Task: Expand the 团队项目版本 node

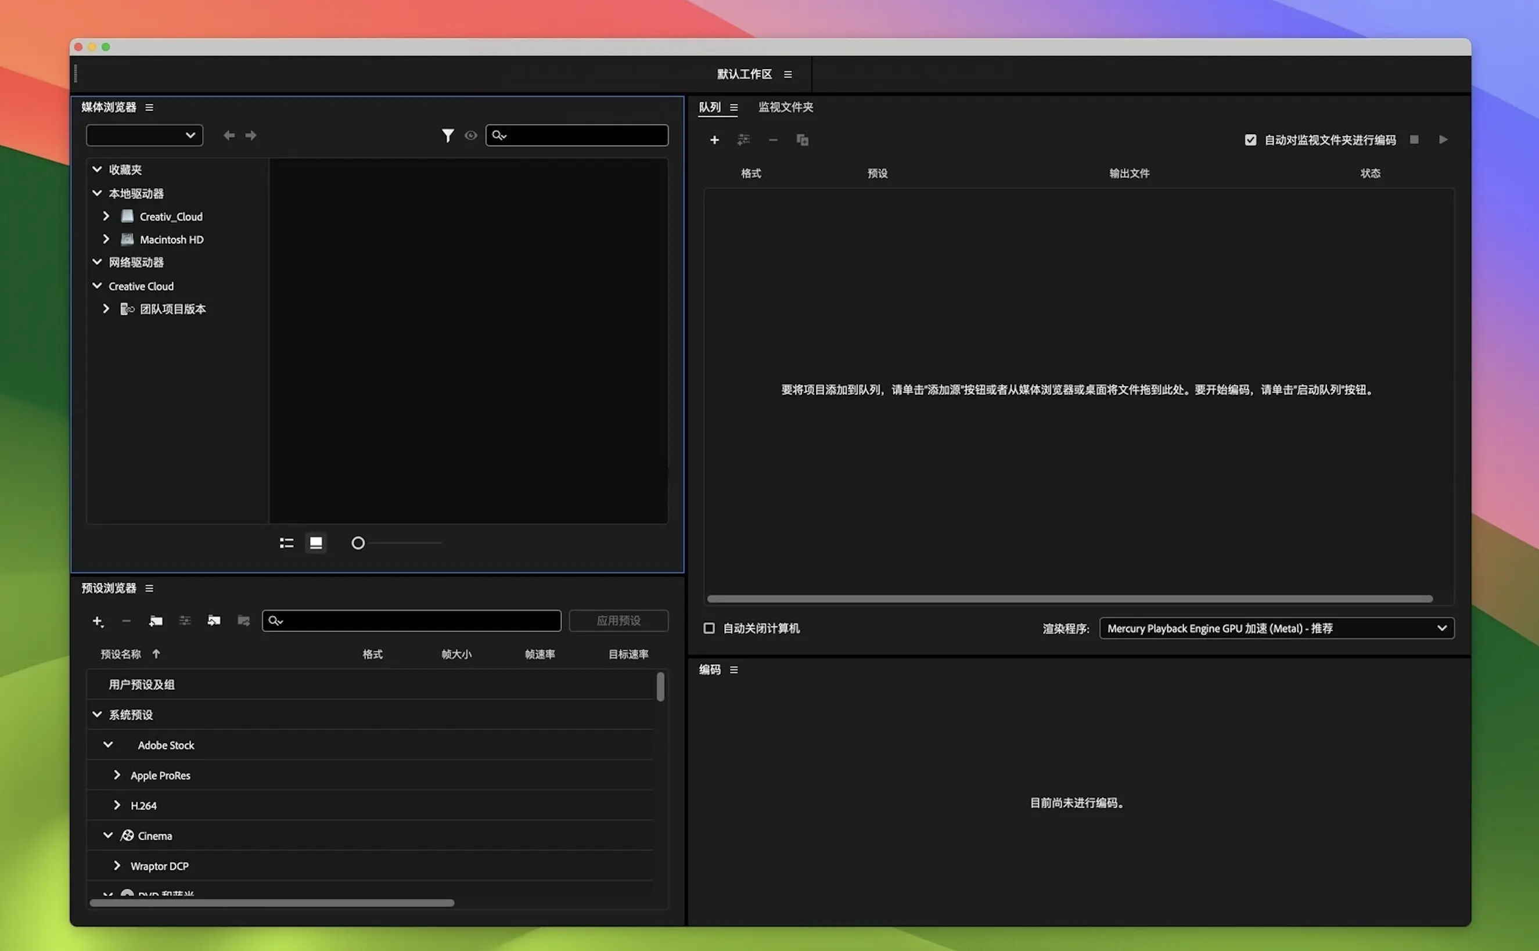Action: [x=106, y=309]
